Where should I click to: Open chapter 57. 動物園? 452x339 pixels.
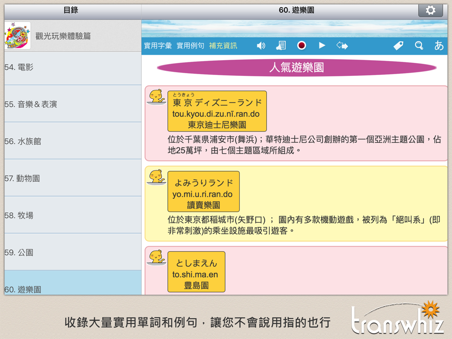[73, 178]
